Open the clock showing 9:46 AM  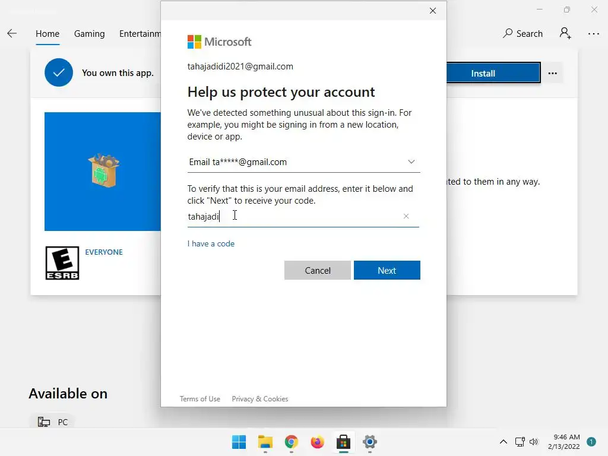click(564, 442)
